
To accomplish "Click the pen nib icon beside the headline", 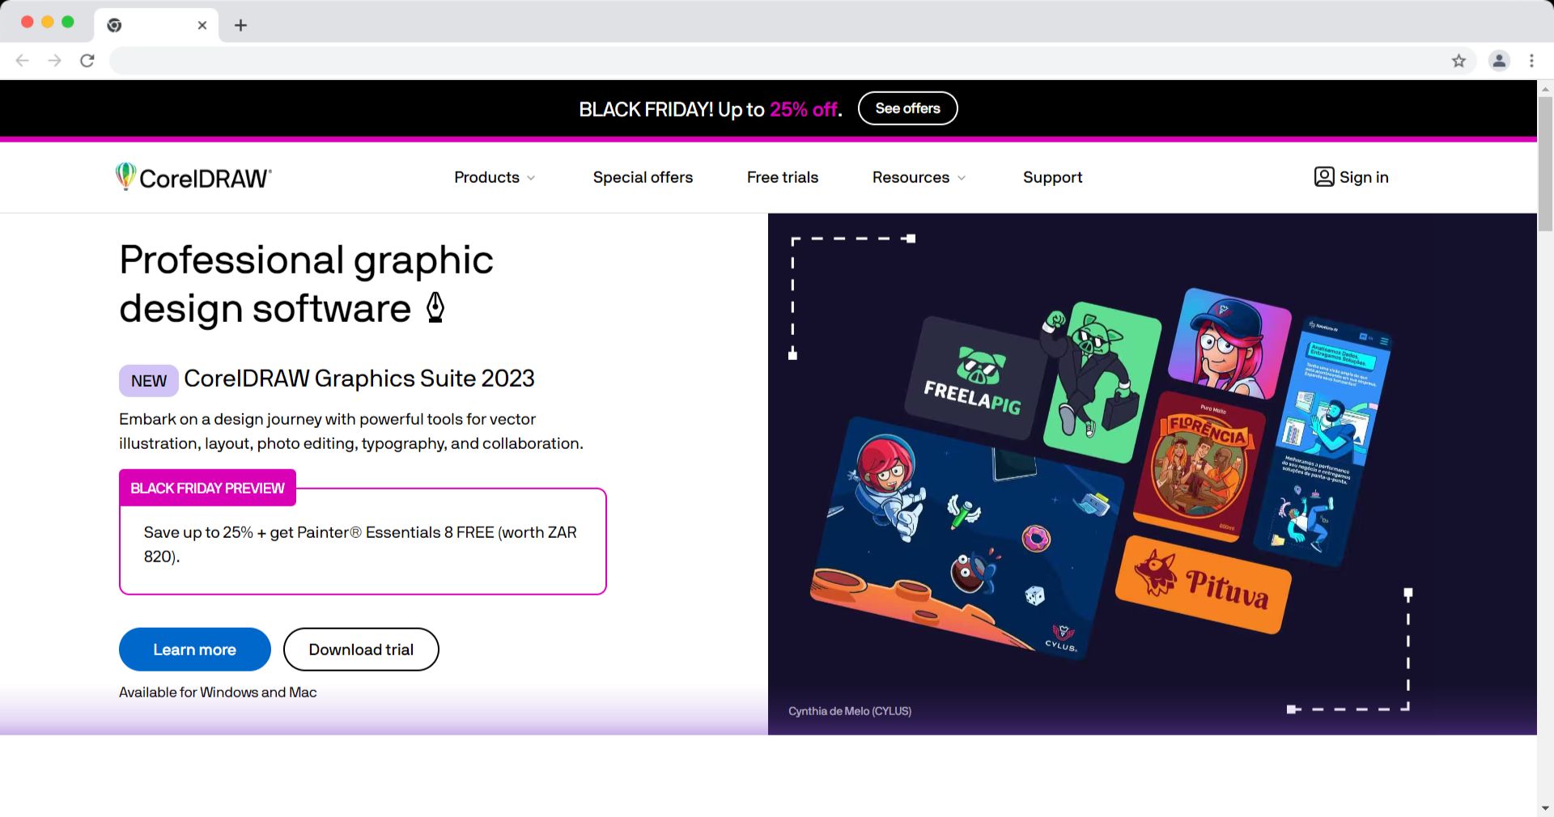I will [435, 307].
